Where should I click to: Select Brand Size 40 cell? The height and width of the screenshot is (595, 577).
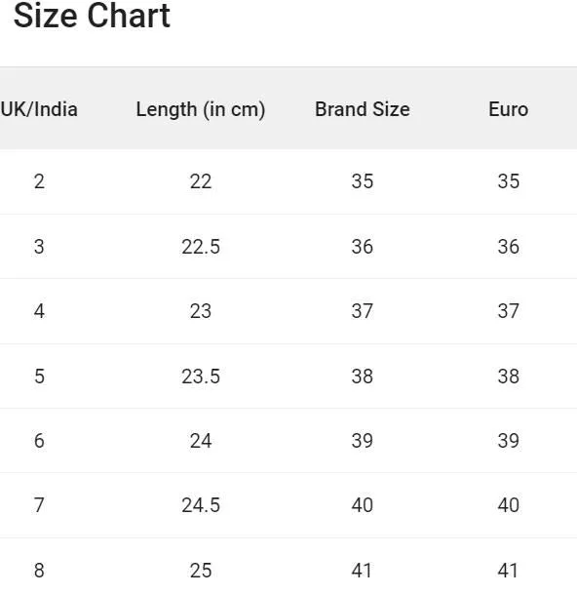click(363, 505)
